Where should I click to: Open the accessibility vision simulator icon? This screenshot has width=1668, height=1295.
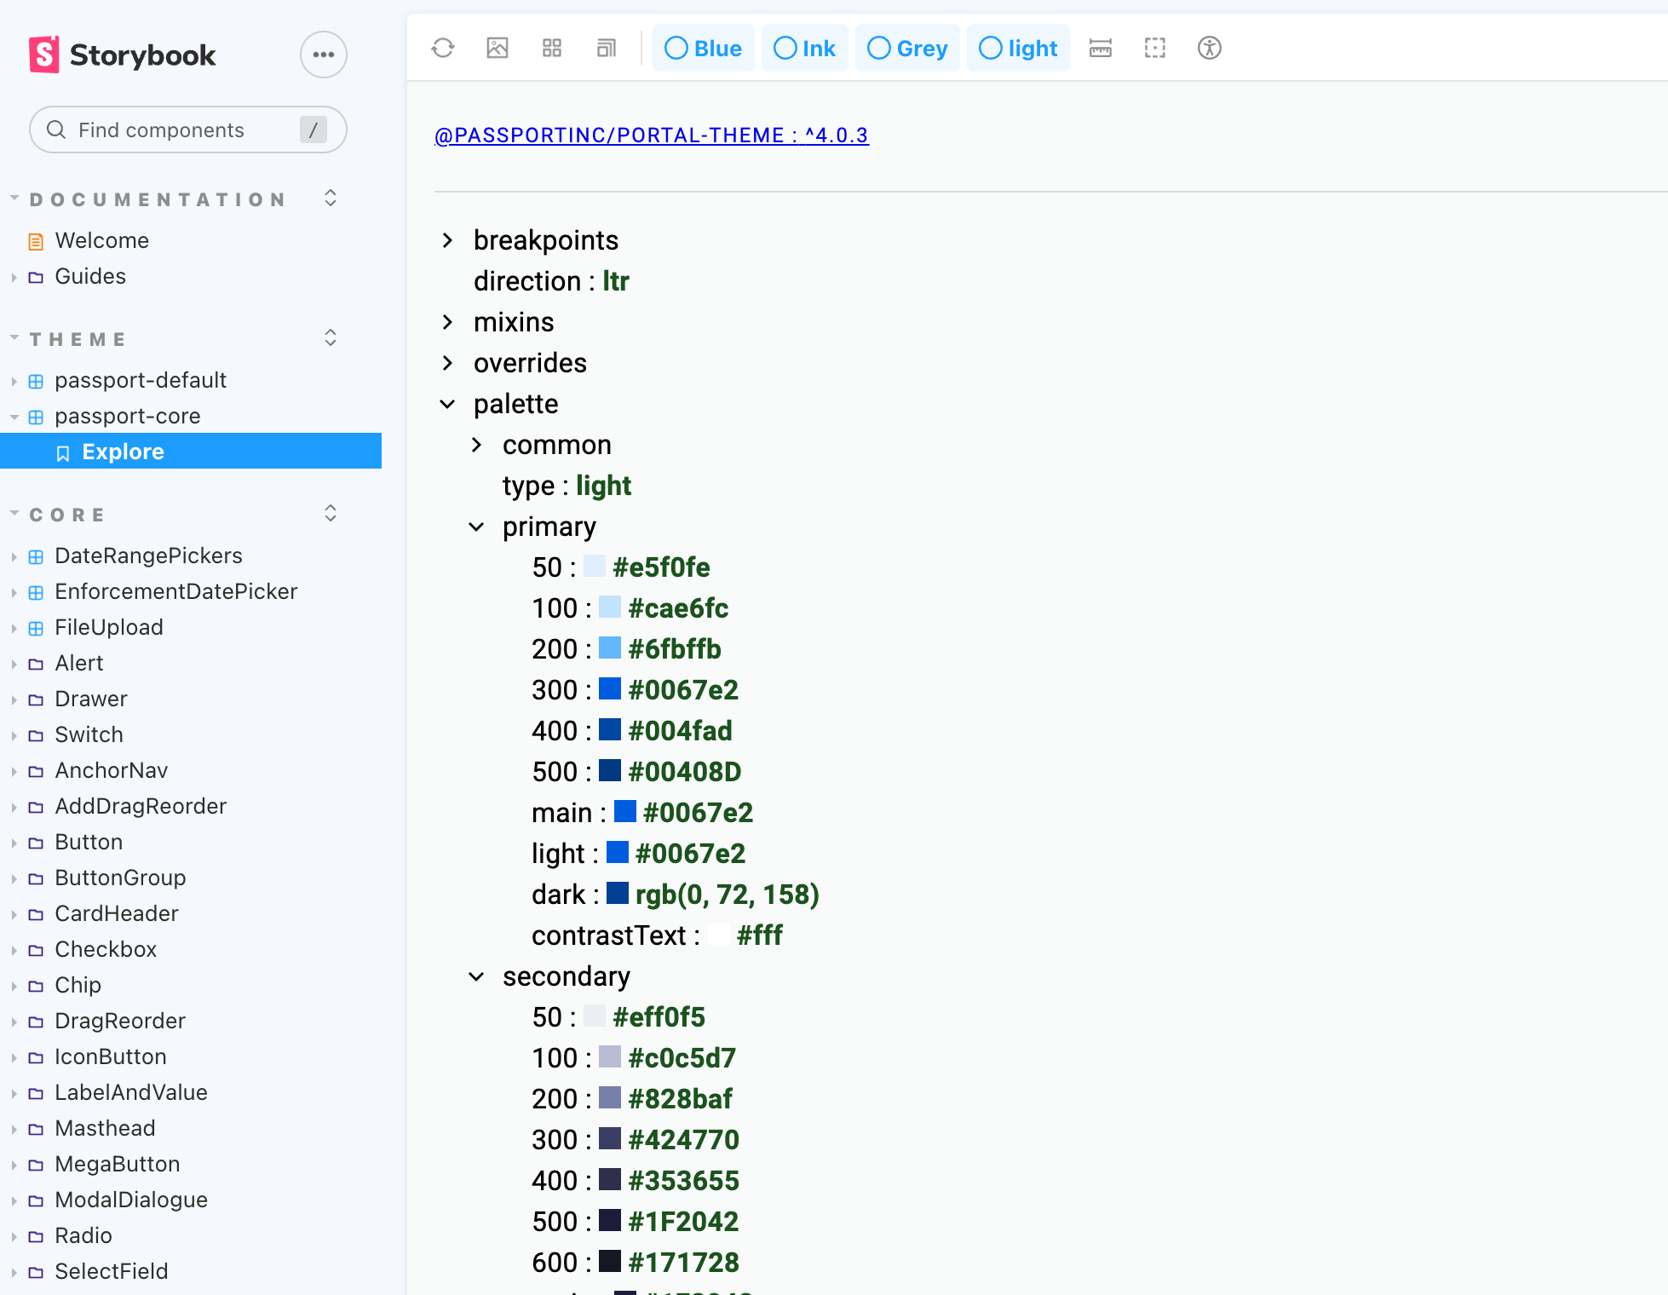click(1210, 48)
